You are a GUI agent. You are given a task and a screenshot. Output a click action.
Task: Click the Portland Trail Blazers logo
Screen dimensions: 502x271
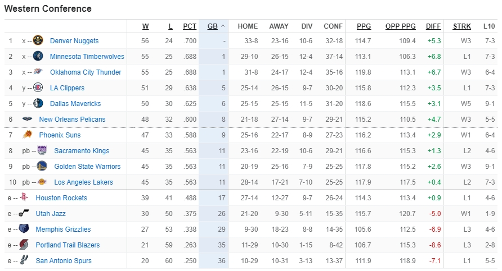coord(24,245)
